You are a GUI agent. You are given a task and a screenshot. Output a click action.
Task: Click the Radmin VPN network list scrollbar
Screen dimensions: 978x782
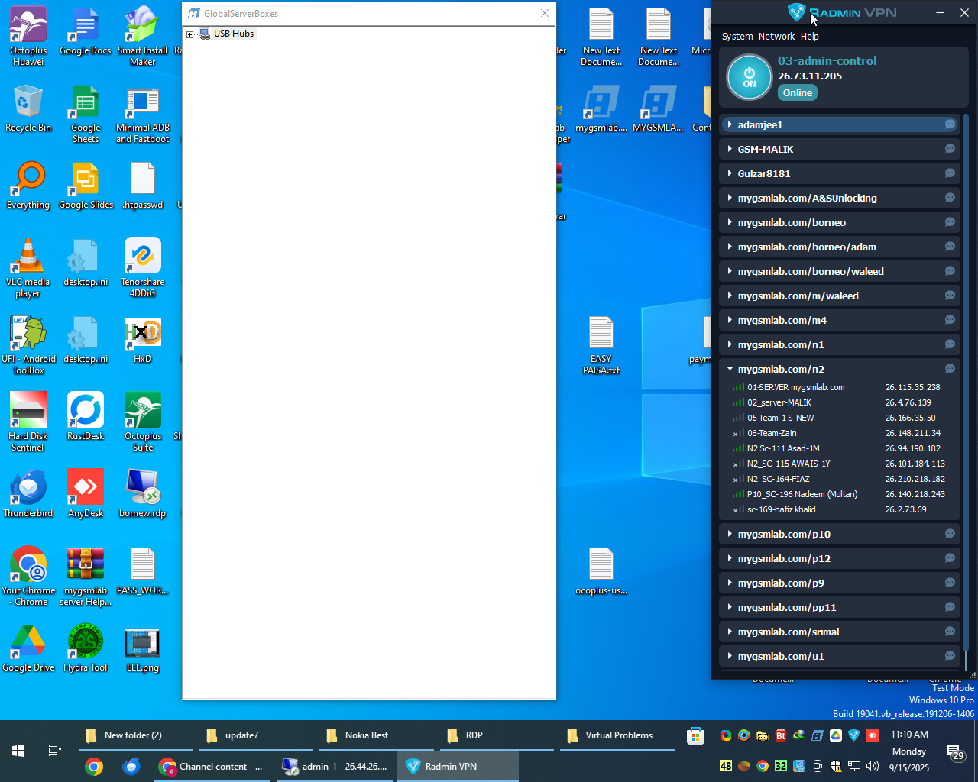click(x=966, y=382)
